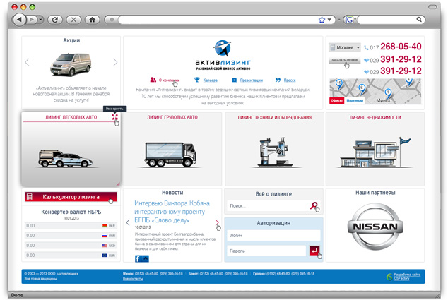
Task: Click the trophy icon next to Карьера
Action: click(197, 80)
